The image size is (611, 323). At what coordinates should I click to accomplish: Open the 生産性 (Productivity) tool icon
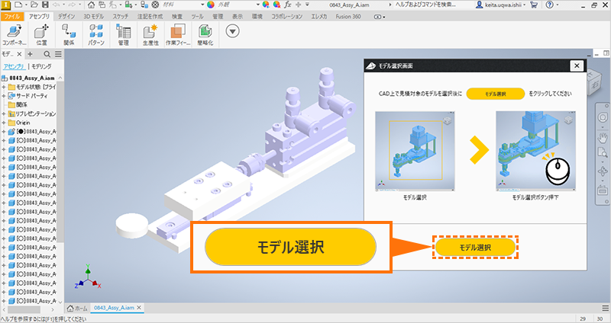coord(150,30)
